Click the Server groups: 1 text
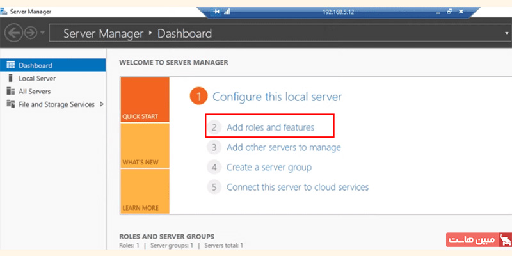 172,245
